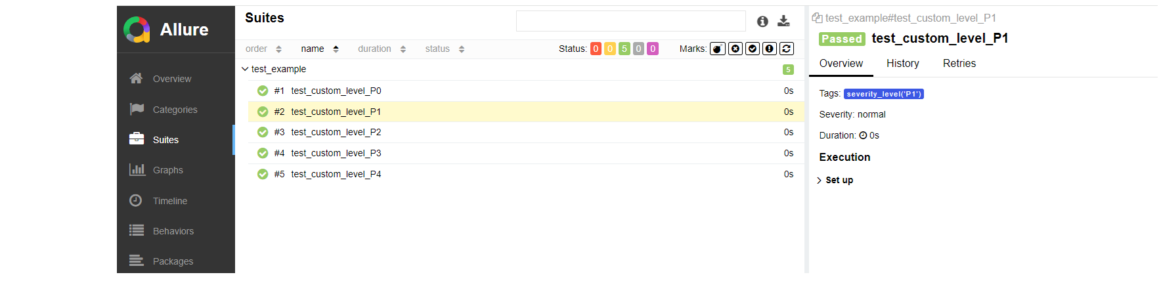Viewport: 1159px width, 281px height.
Task: Open Overview from the sidebar
Action: pos(172,79)
